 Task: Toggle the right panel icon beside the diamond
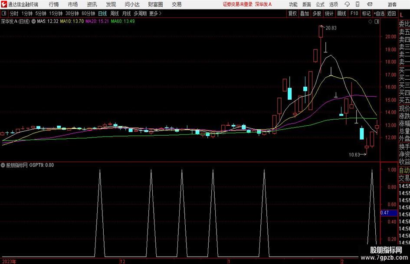(x=377, y=22)
